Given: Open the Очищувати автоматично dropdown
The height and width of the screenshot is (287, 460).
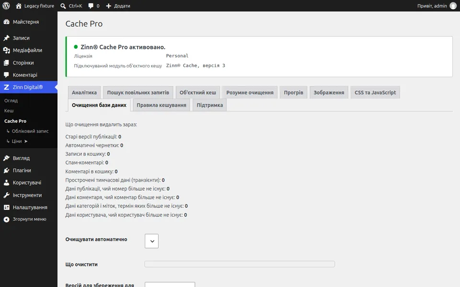Looking at the screenshot, I should tap(152, 241).
